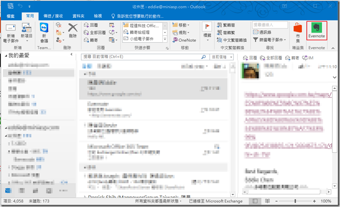Start a TeamViewer 新會議 meeting
Image resolution: width=340 pixels, height=207 pixels.
(44, 32)
